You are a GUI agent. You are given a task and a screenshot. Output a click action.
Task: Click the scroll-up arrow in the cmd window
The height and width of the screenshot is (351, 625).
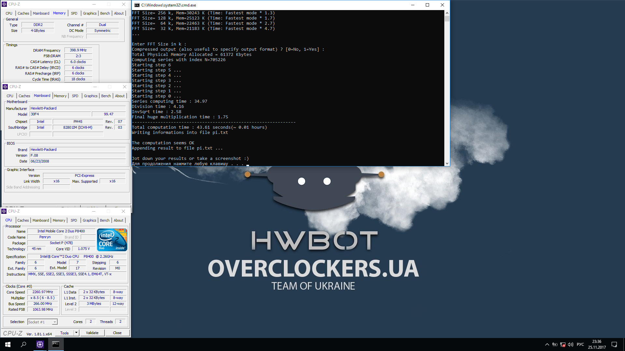(x=447, y=13)
